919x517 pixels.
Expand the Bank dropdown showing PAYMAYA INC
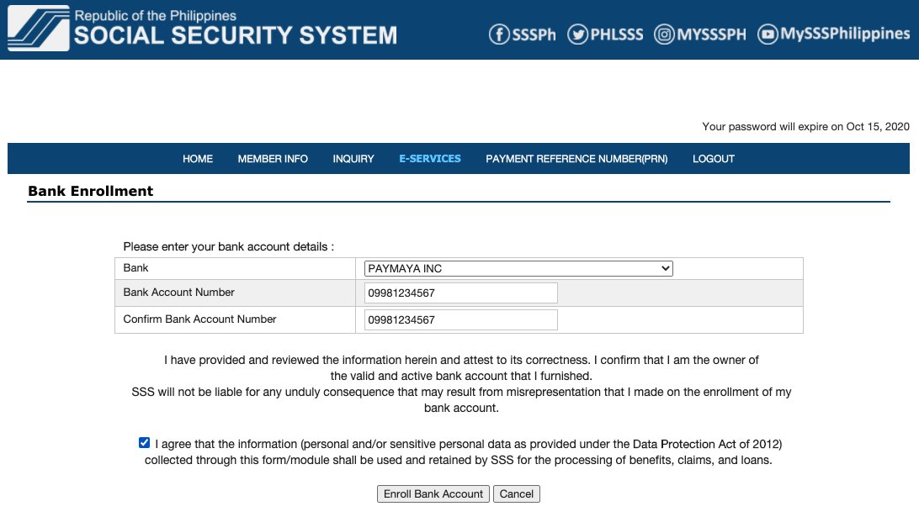tap(518, 268)
